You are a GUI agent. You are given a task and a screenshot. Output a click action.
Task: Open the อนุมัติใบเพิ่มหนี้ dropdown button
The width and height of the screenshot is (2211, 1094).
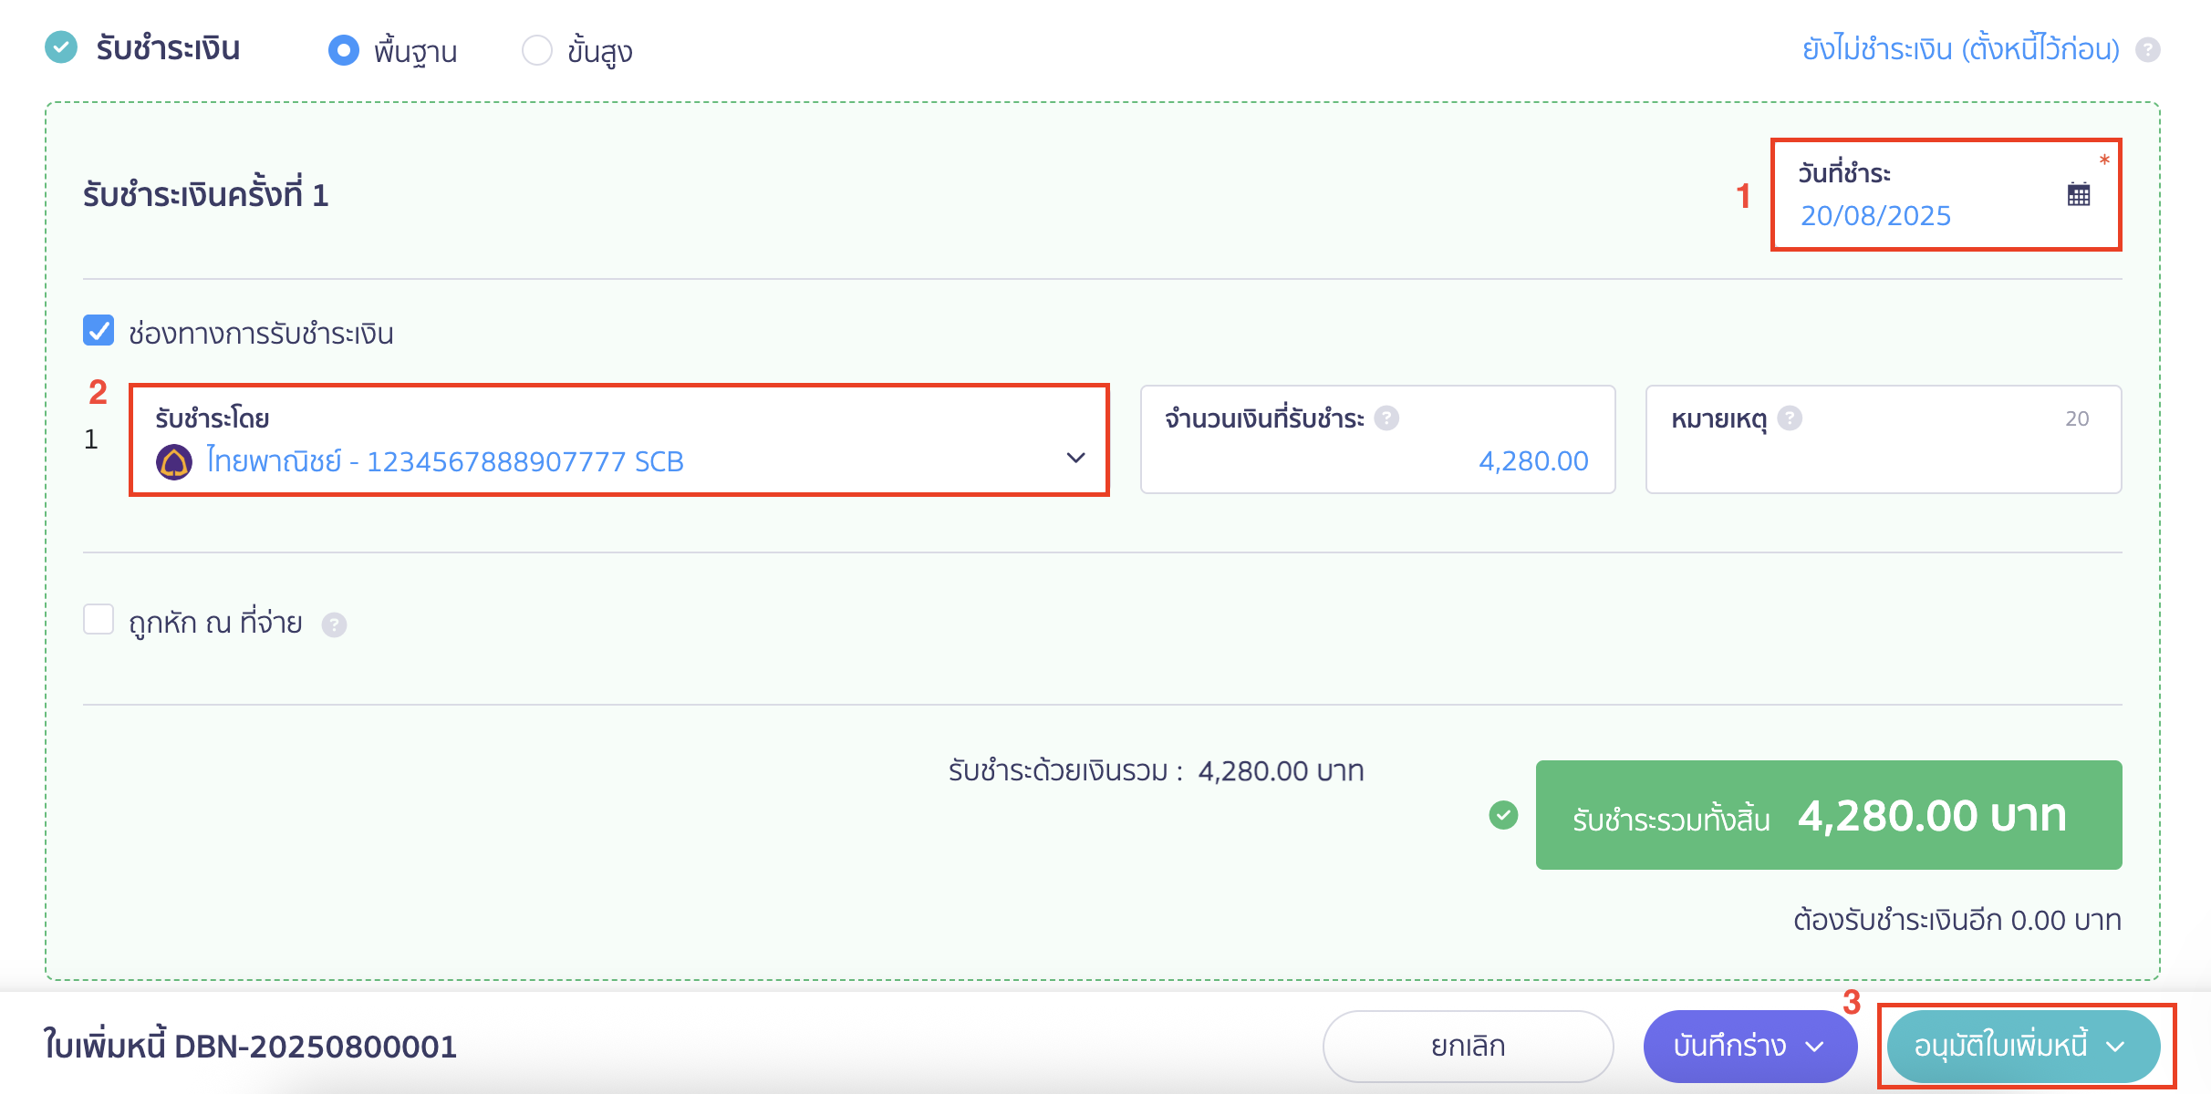click(x=2023, y=1046)
